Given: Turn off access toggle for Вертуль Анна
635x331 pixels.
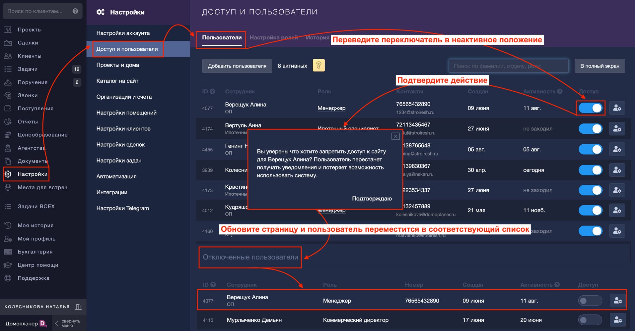Looking at the screenshot, I should coord(590,129).
